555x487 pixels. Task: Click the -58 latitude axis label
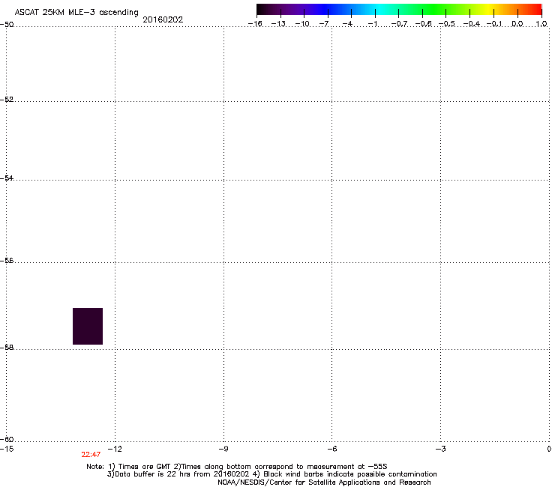[7, 348]
